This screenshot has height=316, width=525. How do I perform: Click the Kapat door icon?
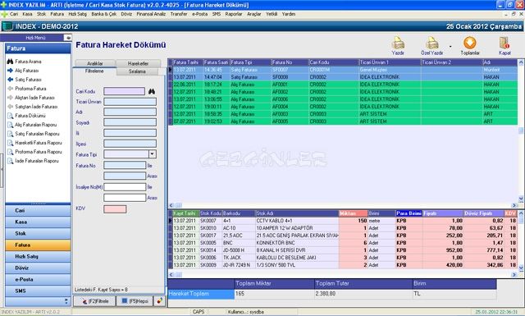click(x=504, y=43)
